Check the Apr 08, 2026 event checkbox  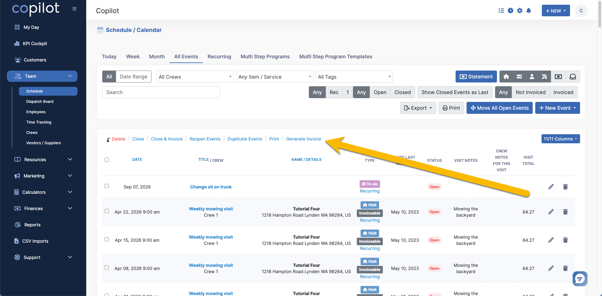[107, 267]
